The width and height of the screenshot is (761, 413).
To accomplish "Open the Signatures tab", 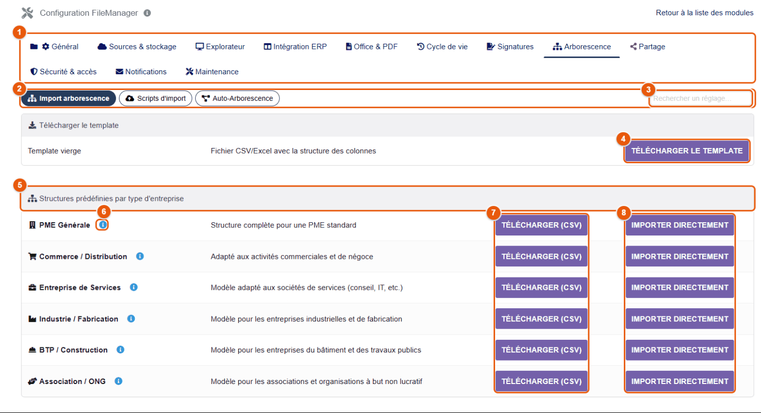I will (x=510, y=47).
